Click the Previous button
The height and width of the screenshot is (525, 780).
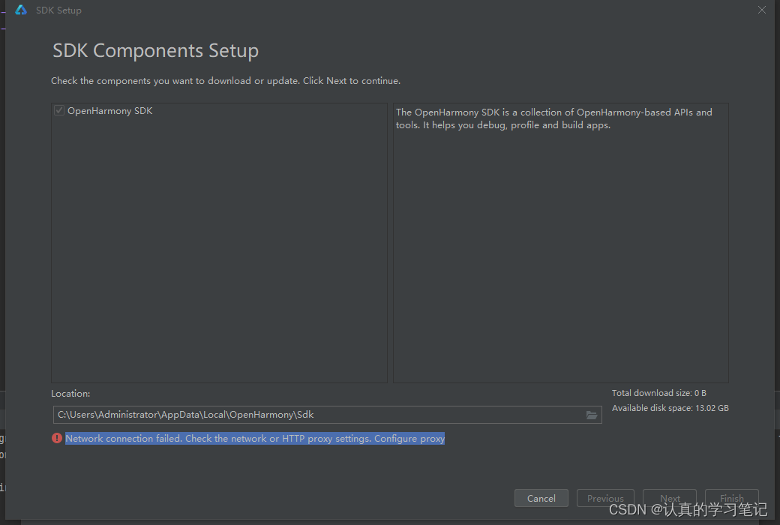tap(605, 498)
